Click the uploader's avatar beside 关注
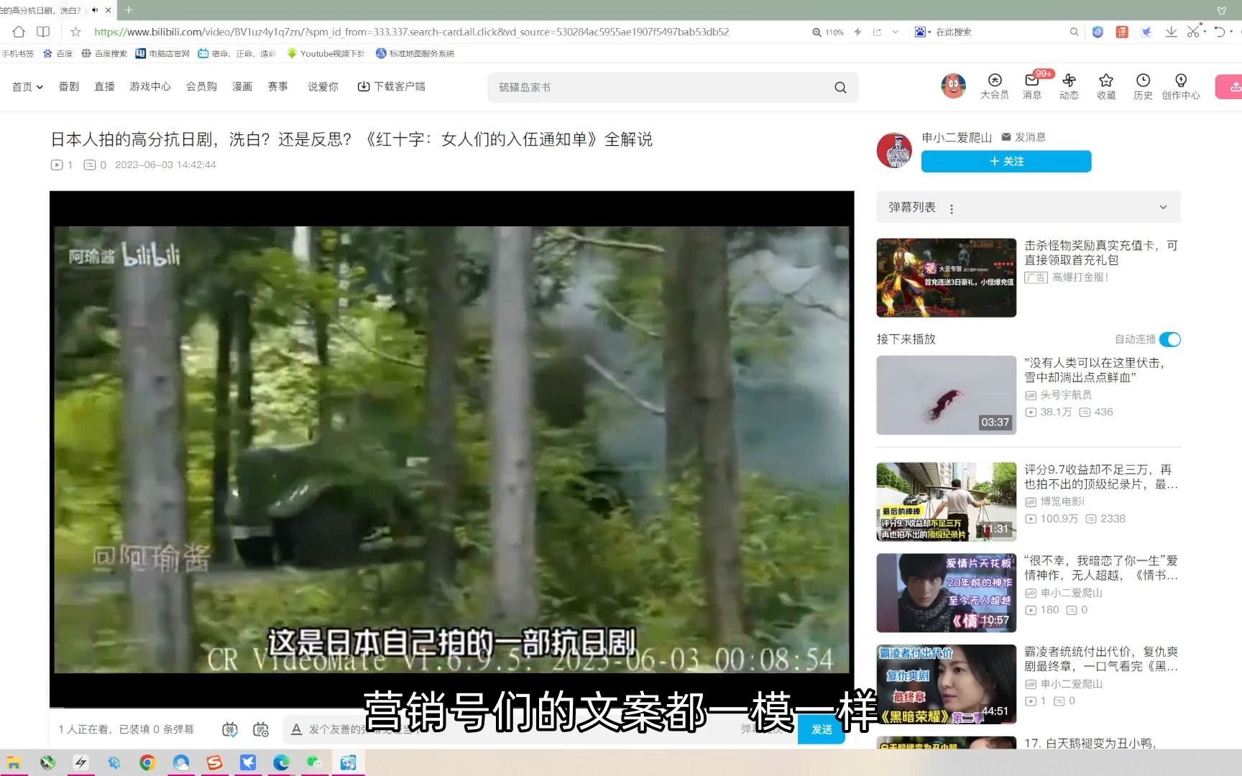 tap(894, 150)
